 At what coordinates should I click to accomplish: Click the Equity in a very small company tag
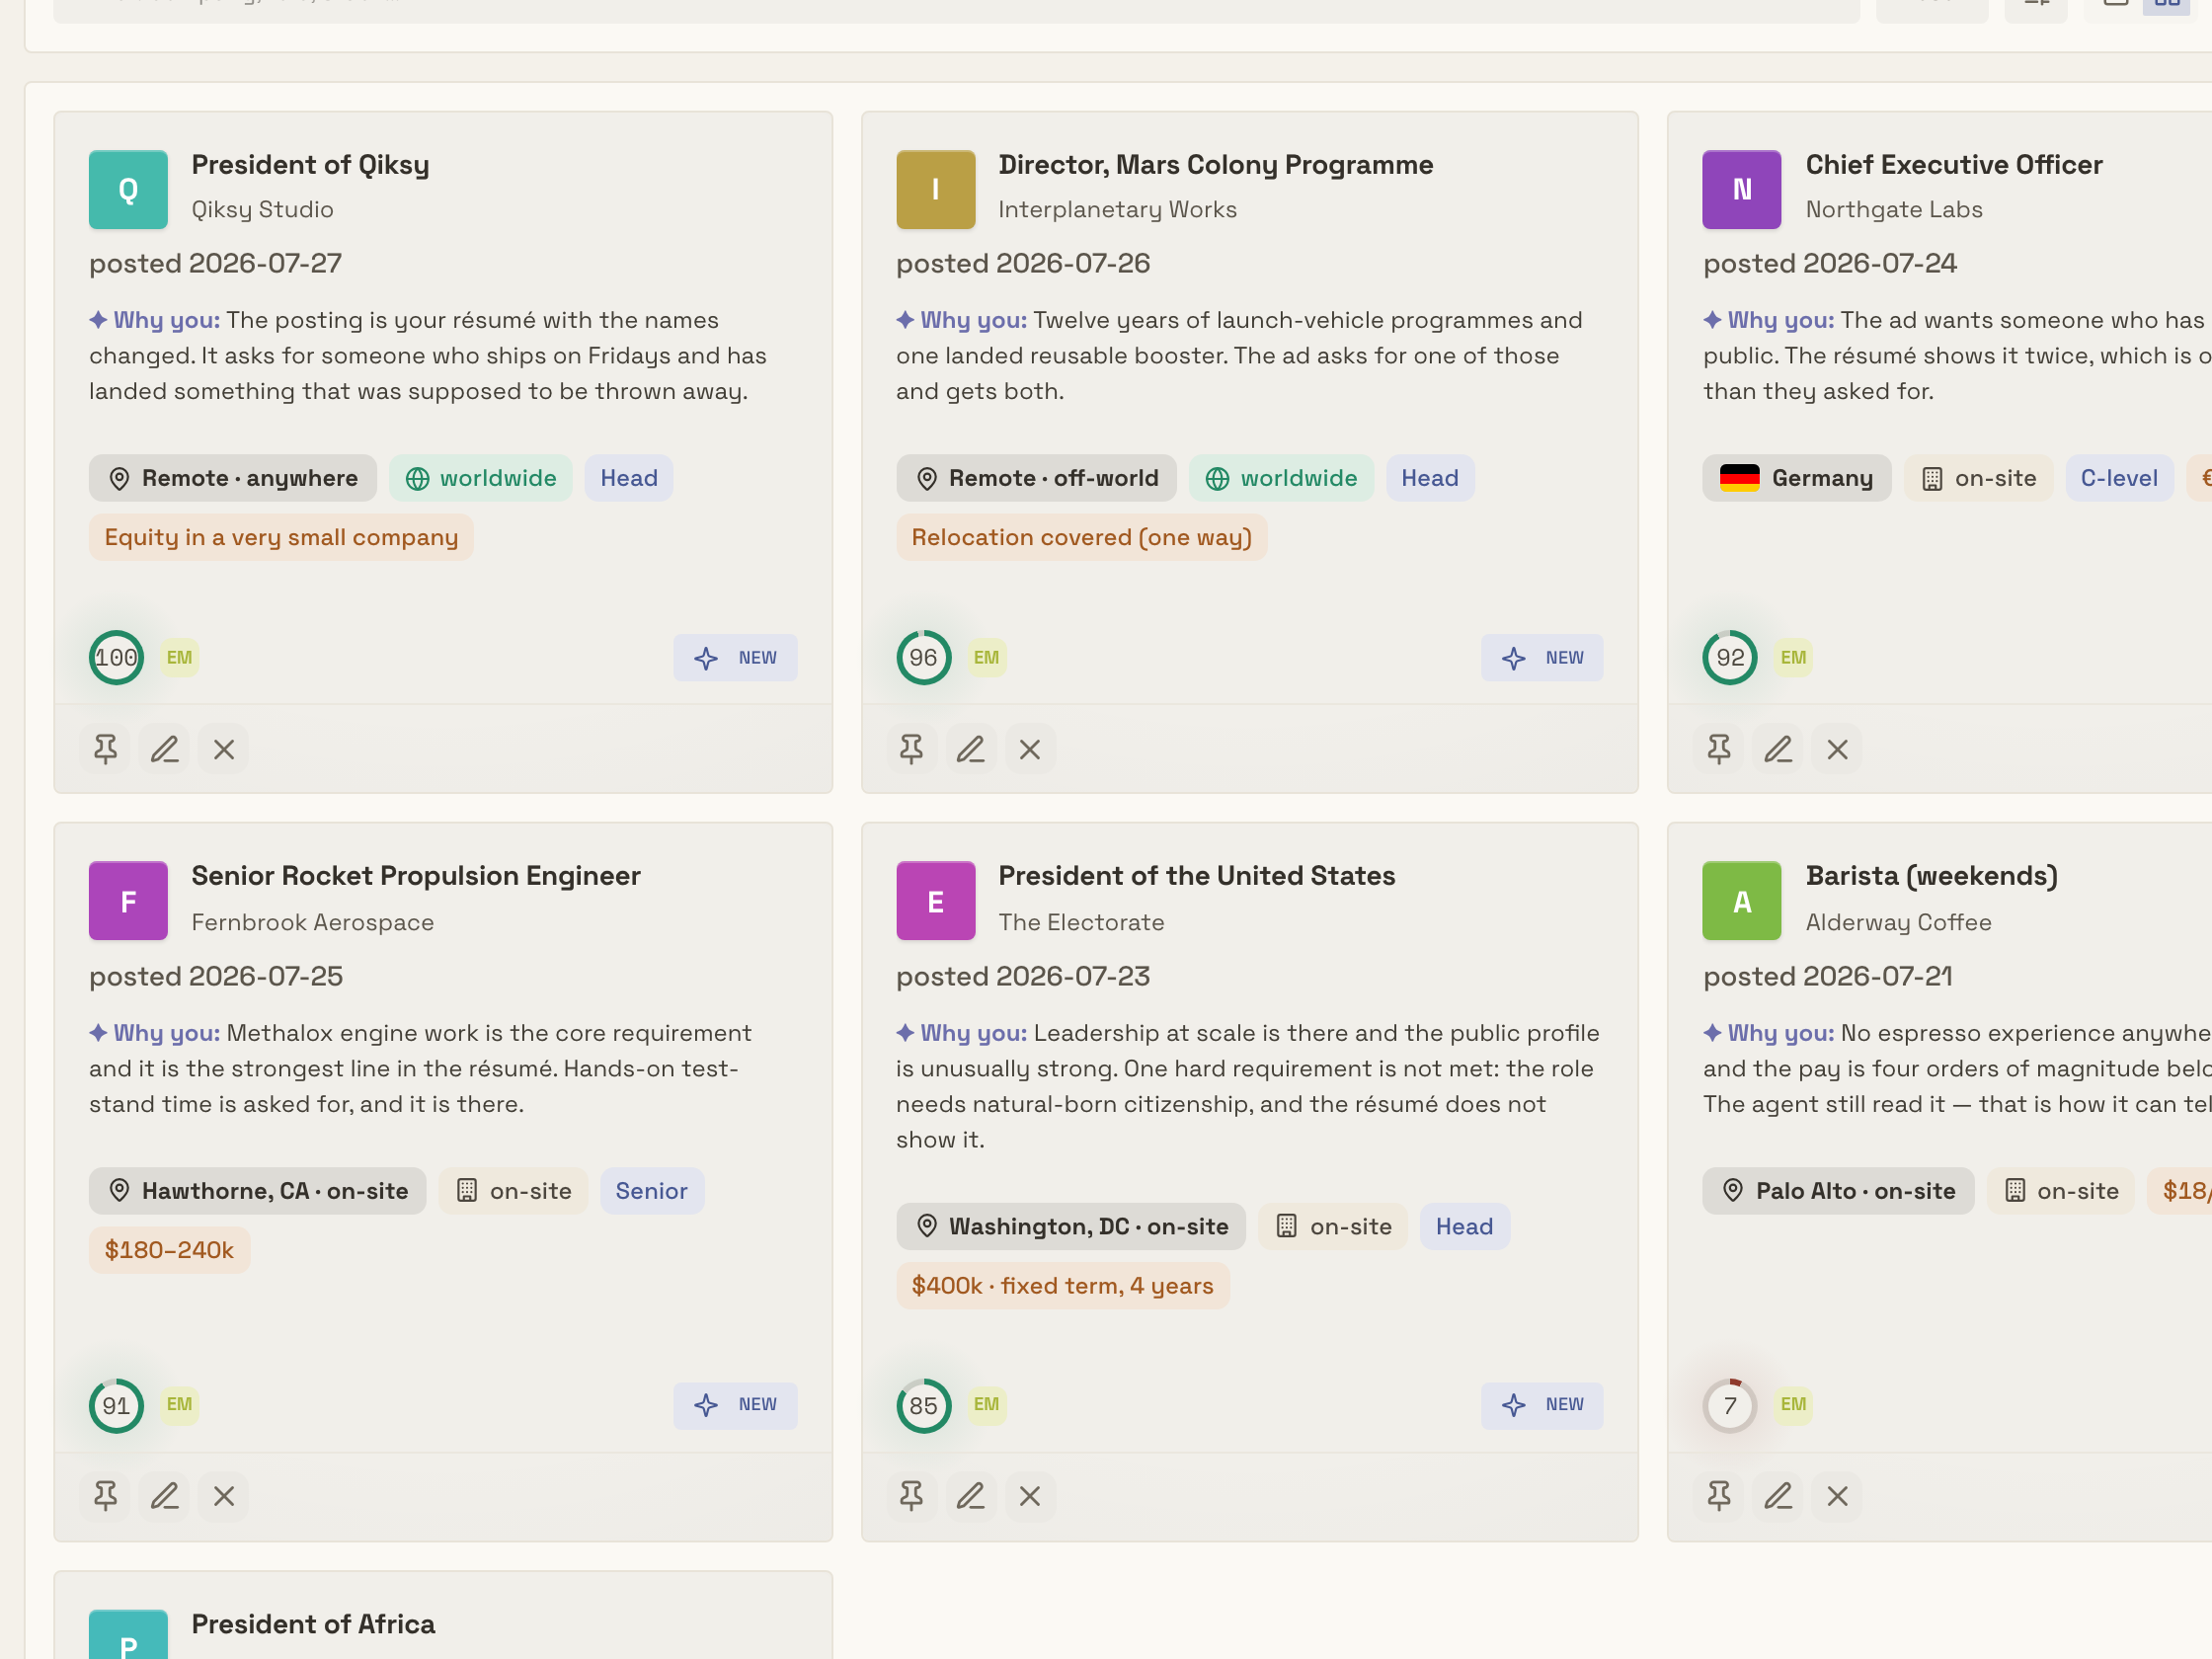(x=281, y=538)
